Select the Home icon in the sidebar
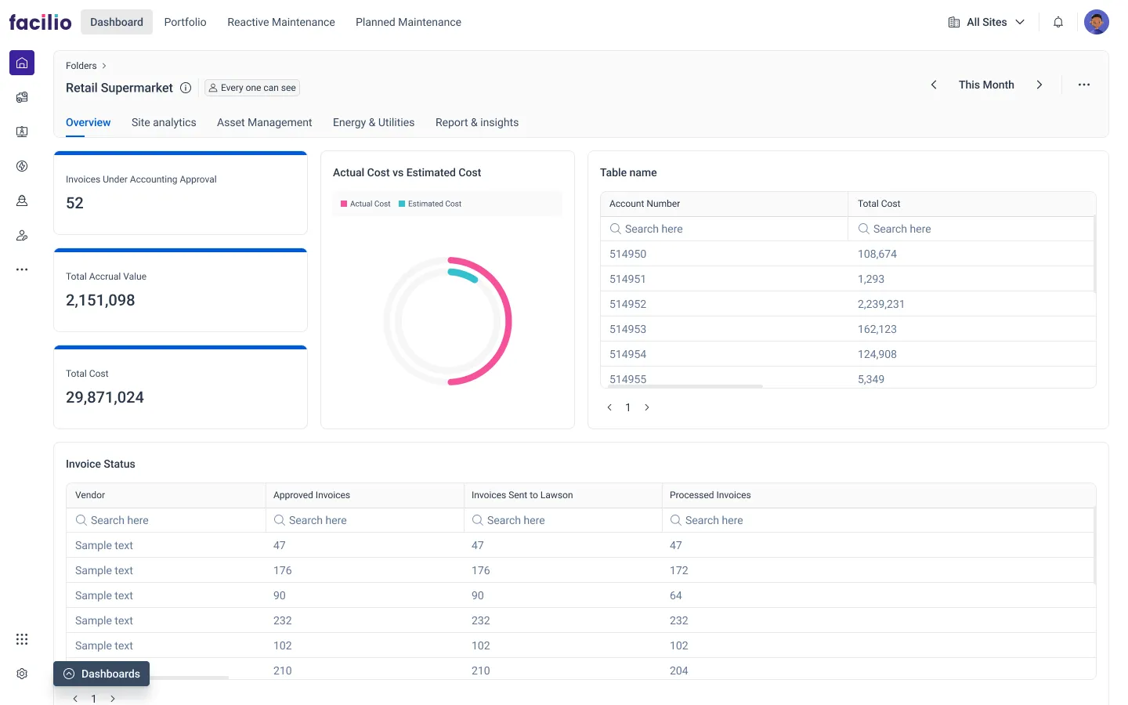 [22, 63]
